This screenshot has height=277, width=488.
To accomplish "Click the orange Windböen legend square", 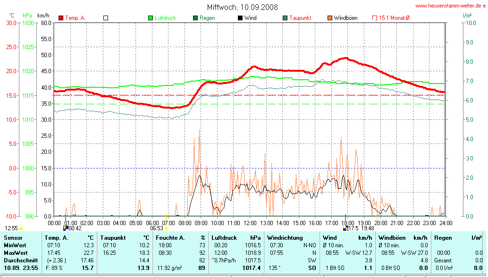I will 330,18.
